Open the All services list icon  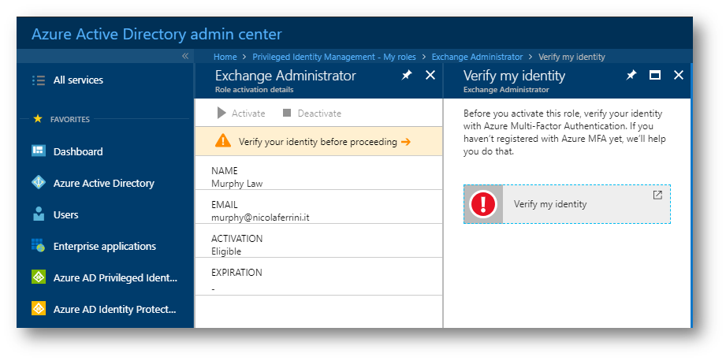[x=39, y=80]
